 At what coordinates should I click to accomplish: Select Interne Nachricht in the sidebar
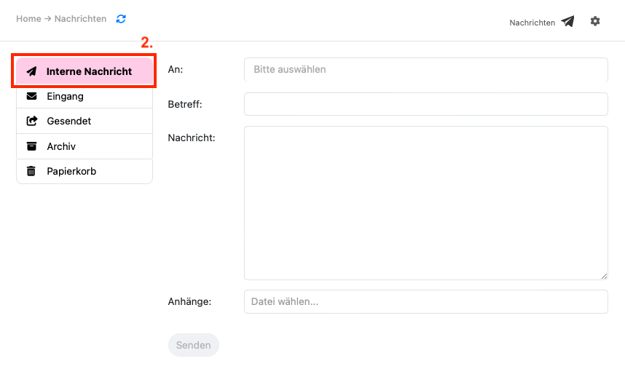pyautogui.click(x=89, y=71)
